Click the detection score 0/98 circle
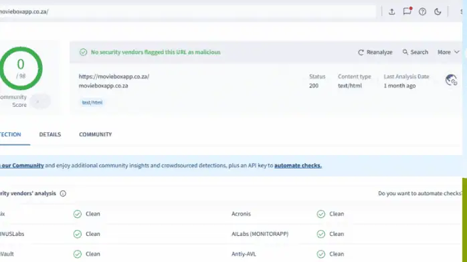The image size is (467, 262). click(21, 68)
